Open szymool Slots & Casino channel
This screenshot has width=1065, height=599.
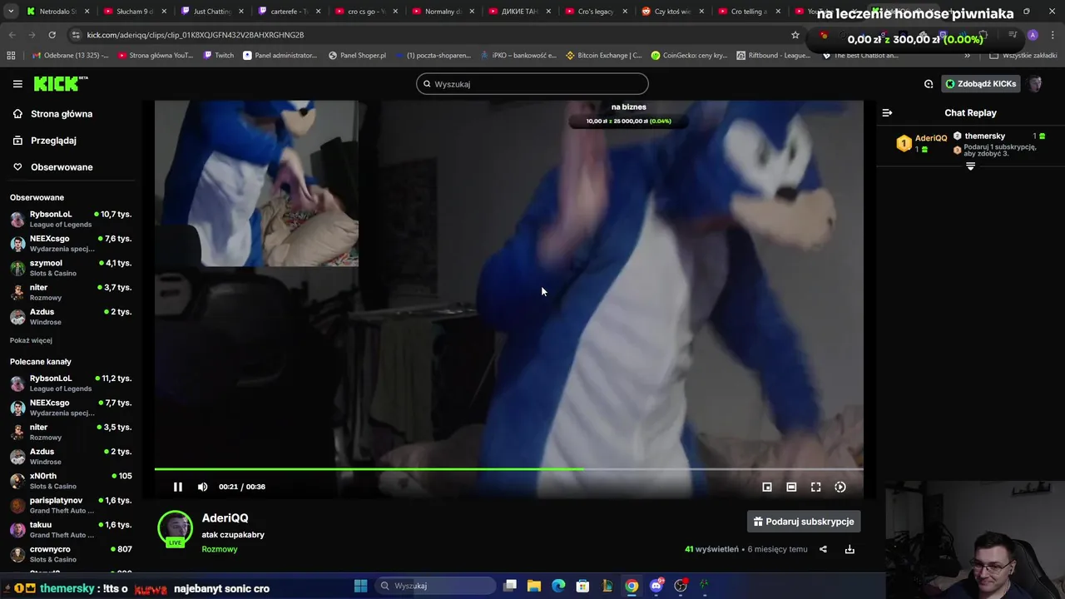point(71,268)
